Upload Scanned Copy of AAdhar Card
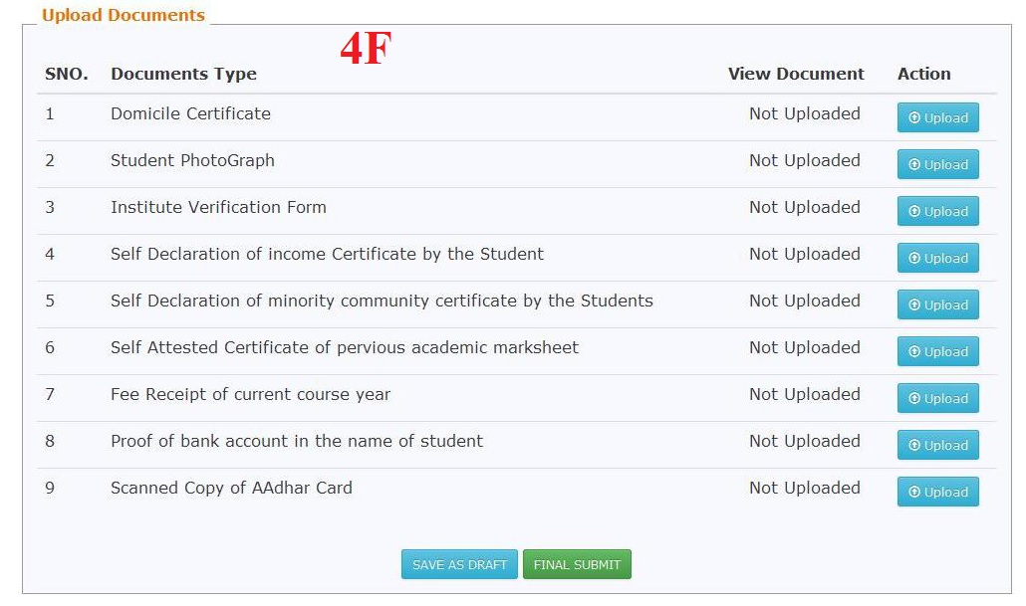1026x606 pixels. [937, 492]
